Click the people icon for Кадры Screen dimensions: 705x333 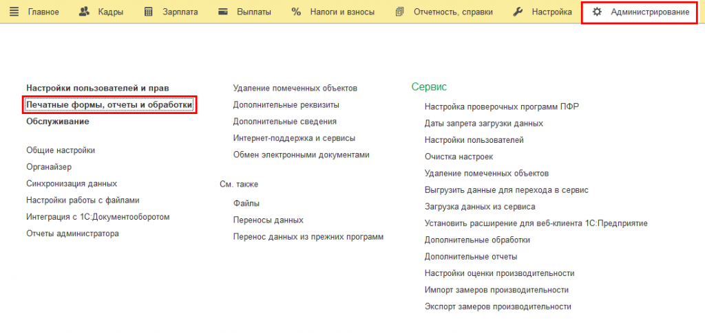84,12
